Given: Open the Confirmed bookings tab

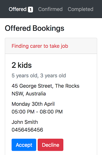Looking at the screenshot, I should click(x=50, y=9).
